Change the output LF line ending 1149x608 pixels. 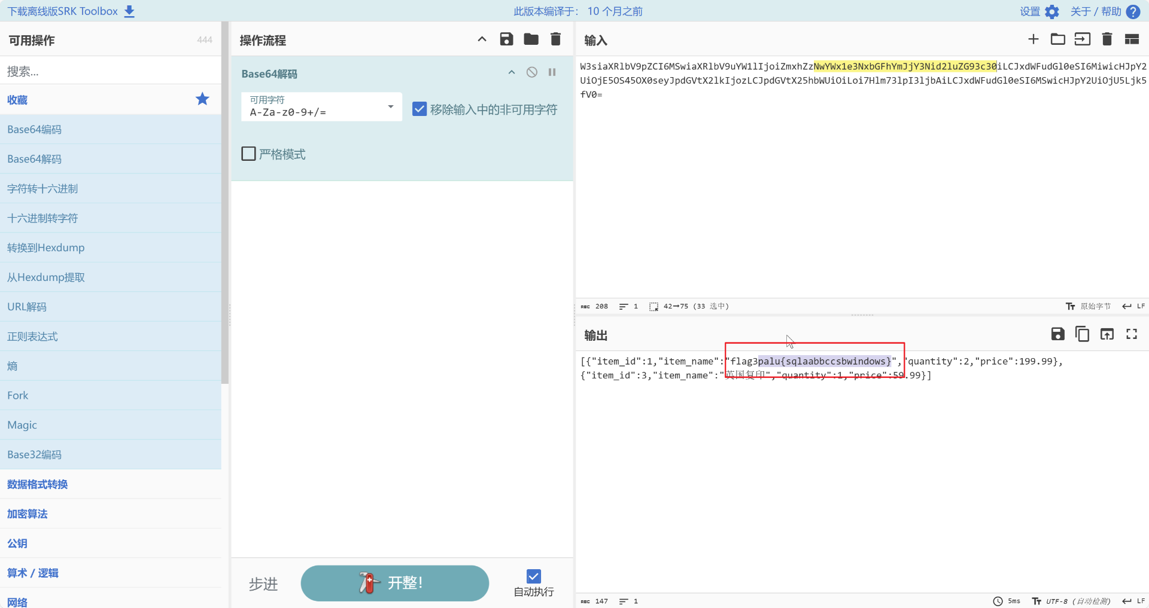coord(1133,601)
